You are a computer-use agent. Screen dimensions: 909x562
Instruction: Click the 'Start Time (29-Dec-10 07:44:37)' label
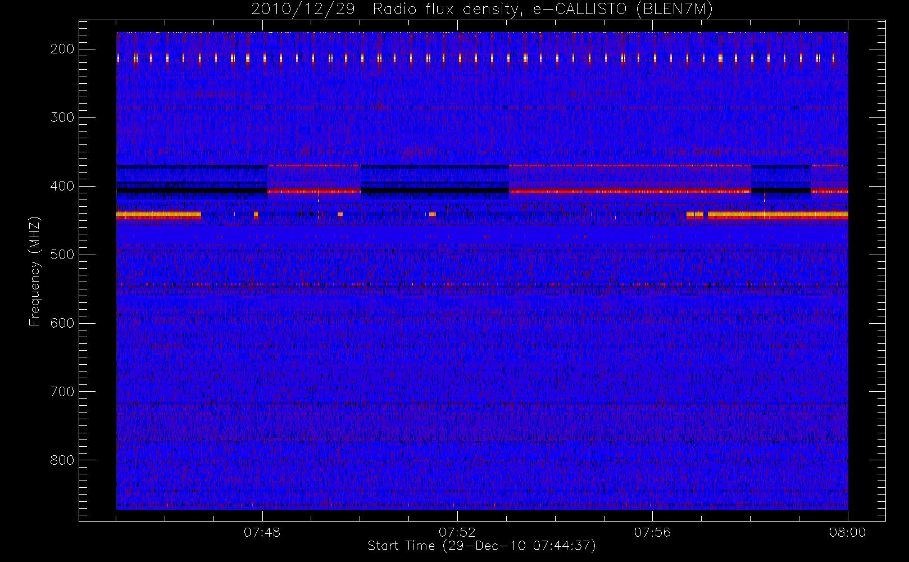481,546
